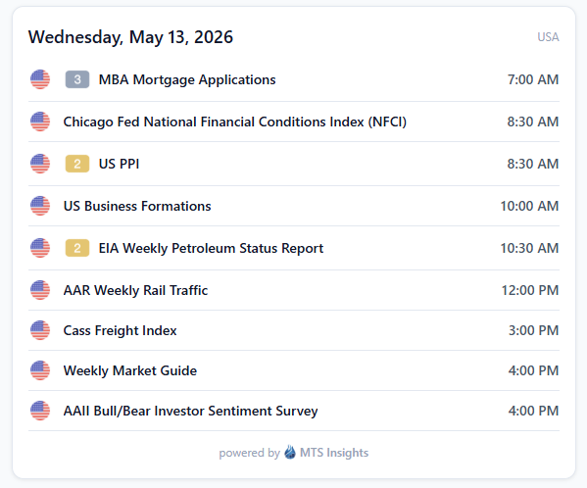587x488 pixels.
Task: Click the 10:00 AM time for Business Formations
Action: [529, 206]
